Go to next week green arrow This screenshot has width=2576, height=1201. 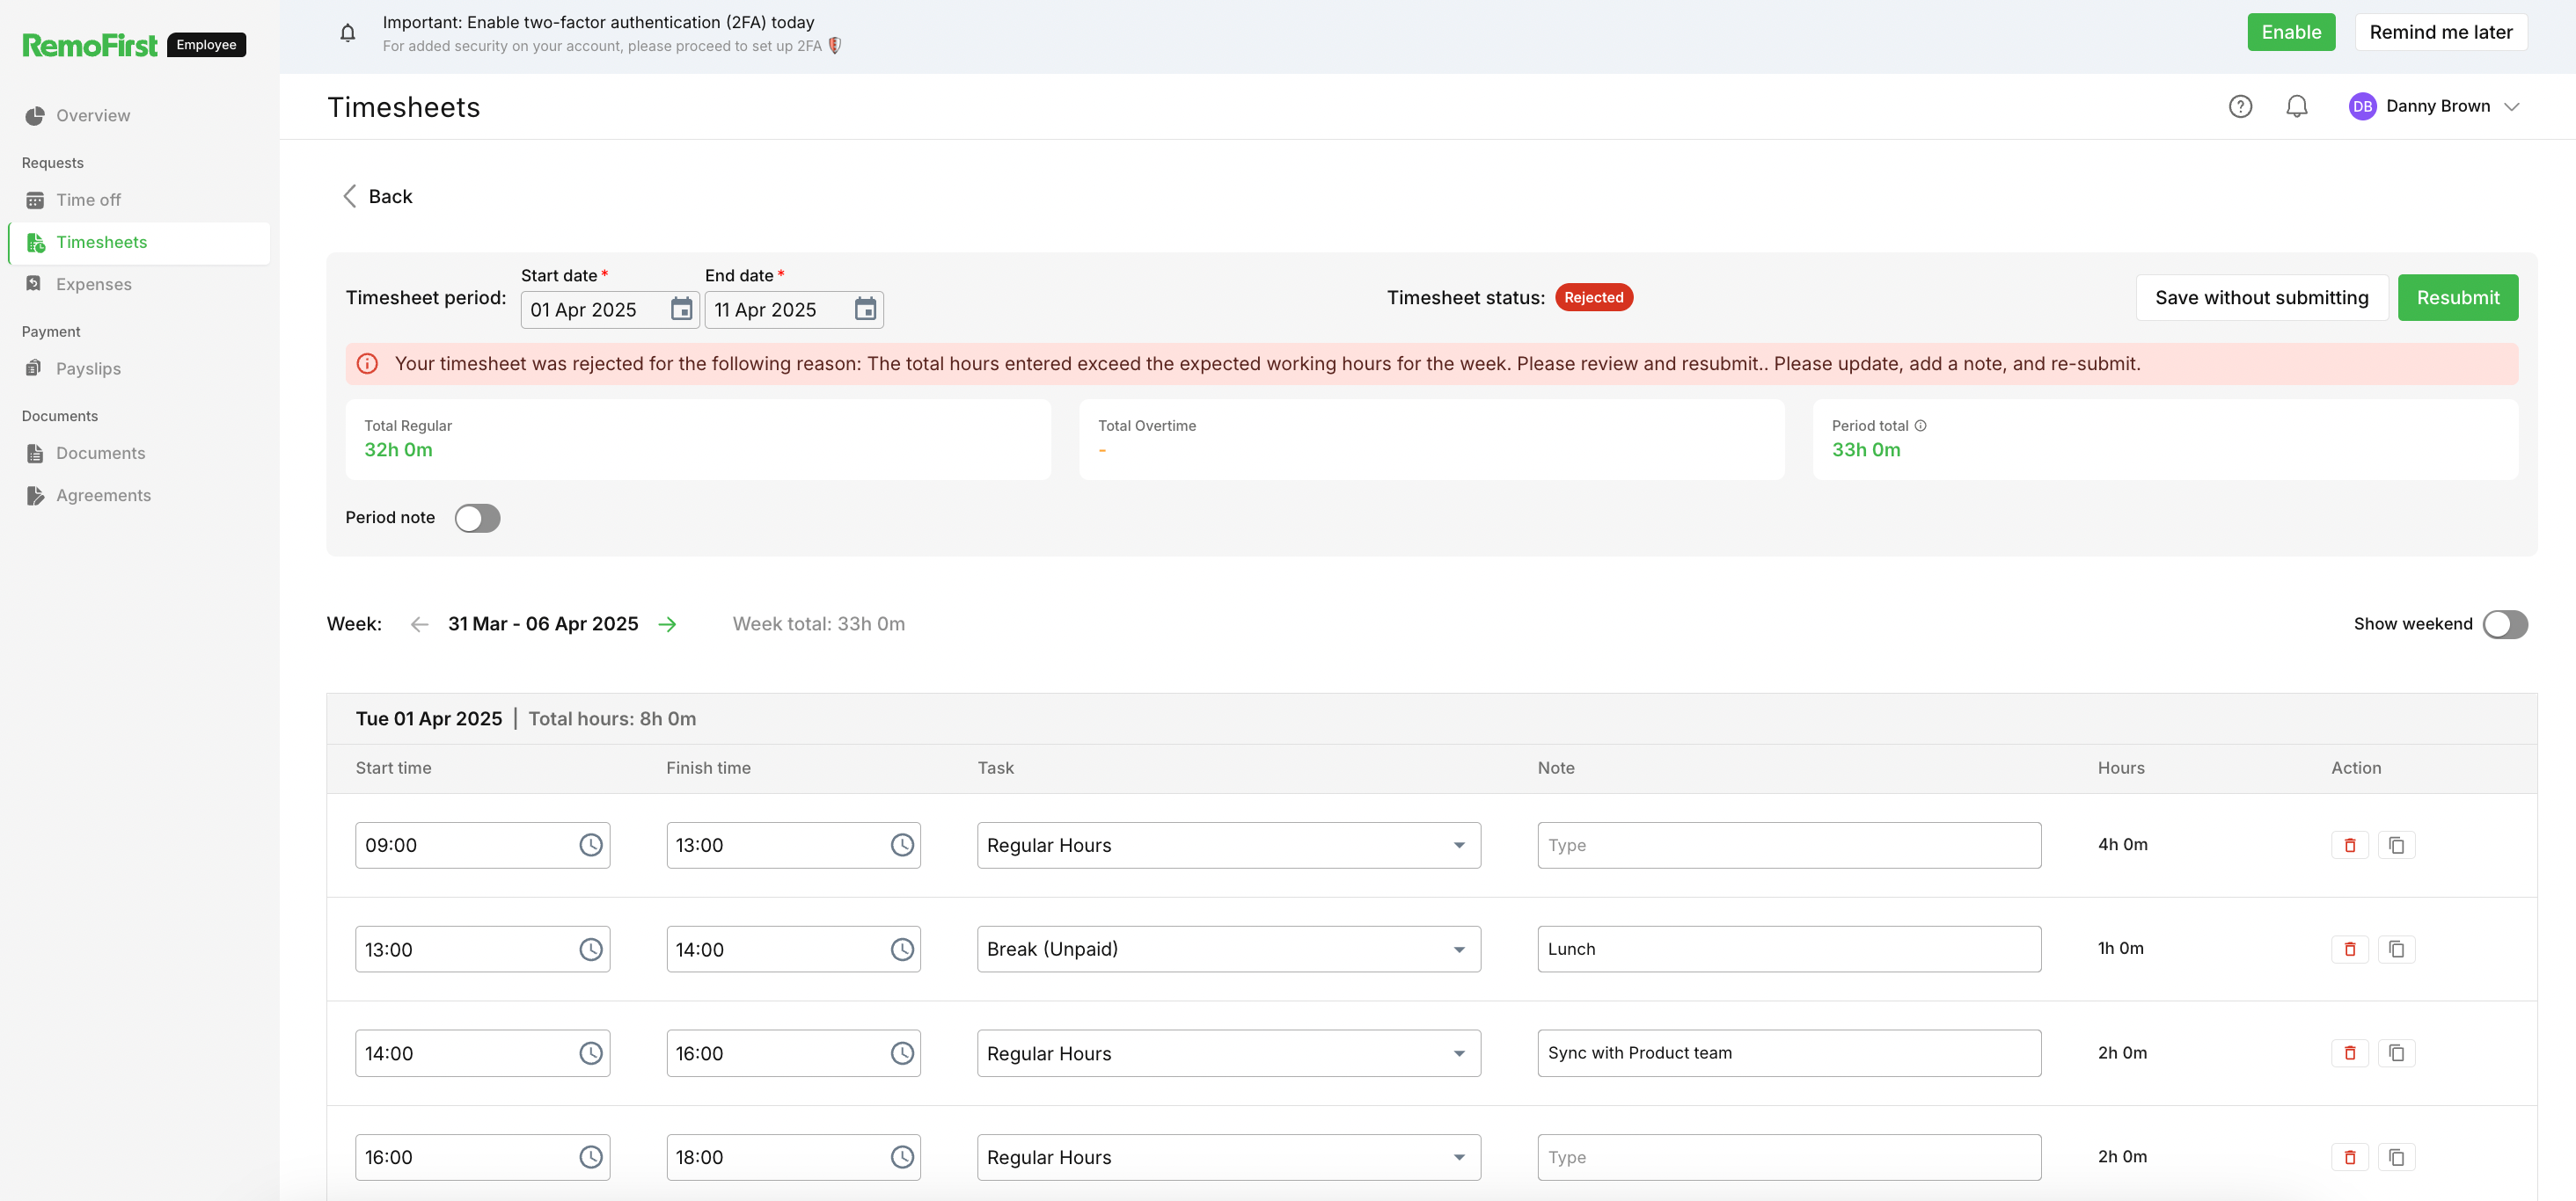coord(667,624)
